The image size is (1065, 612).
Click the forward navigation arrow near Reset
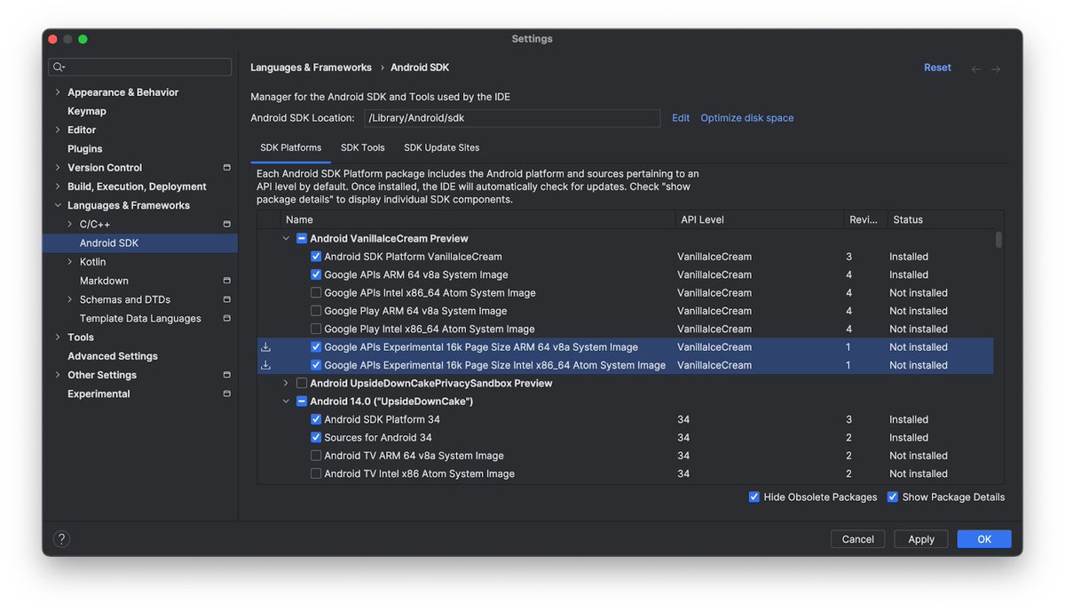(996, 69)
